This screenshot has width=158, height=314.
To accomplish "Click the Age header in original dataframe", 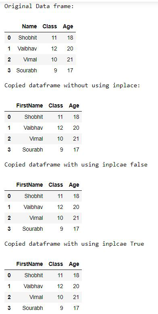I will click(x=68, y=26).
